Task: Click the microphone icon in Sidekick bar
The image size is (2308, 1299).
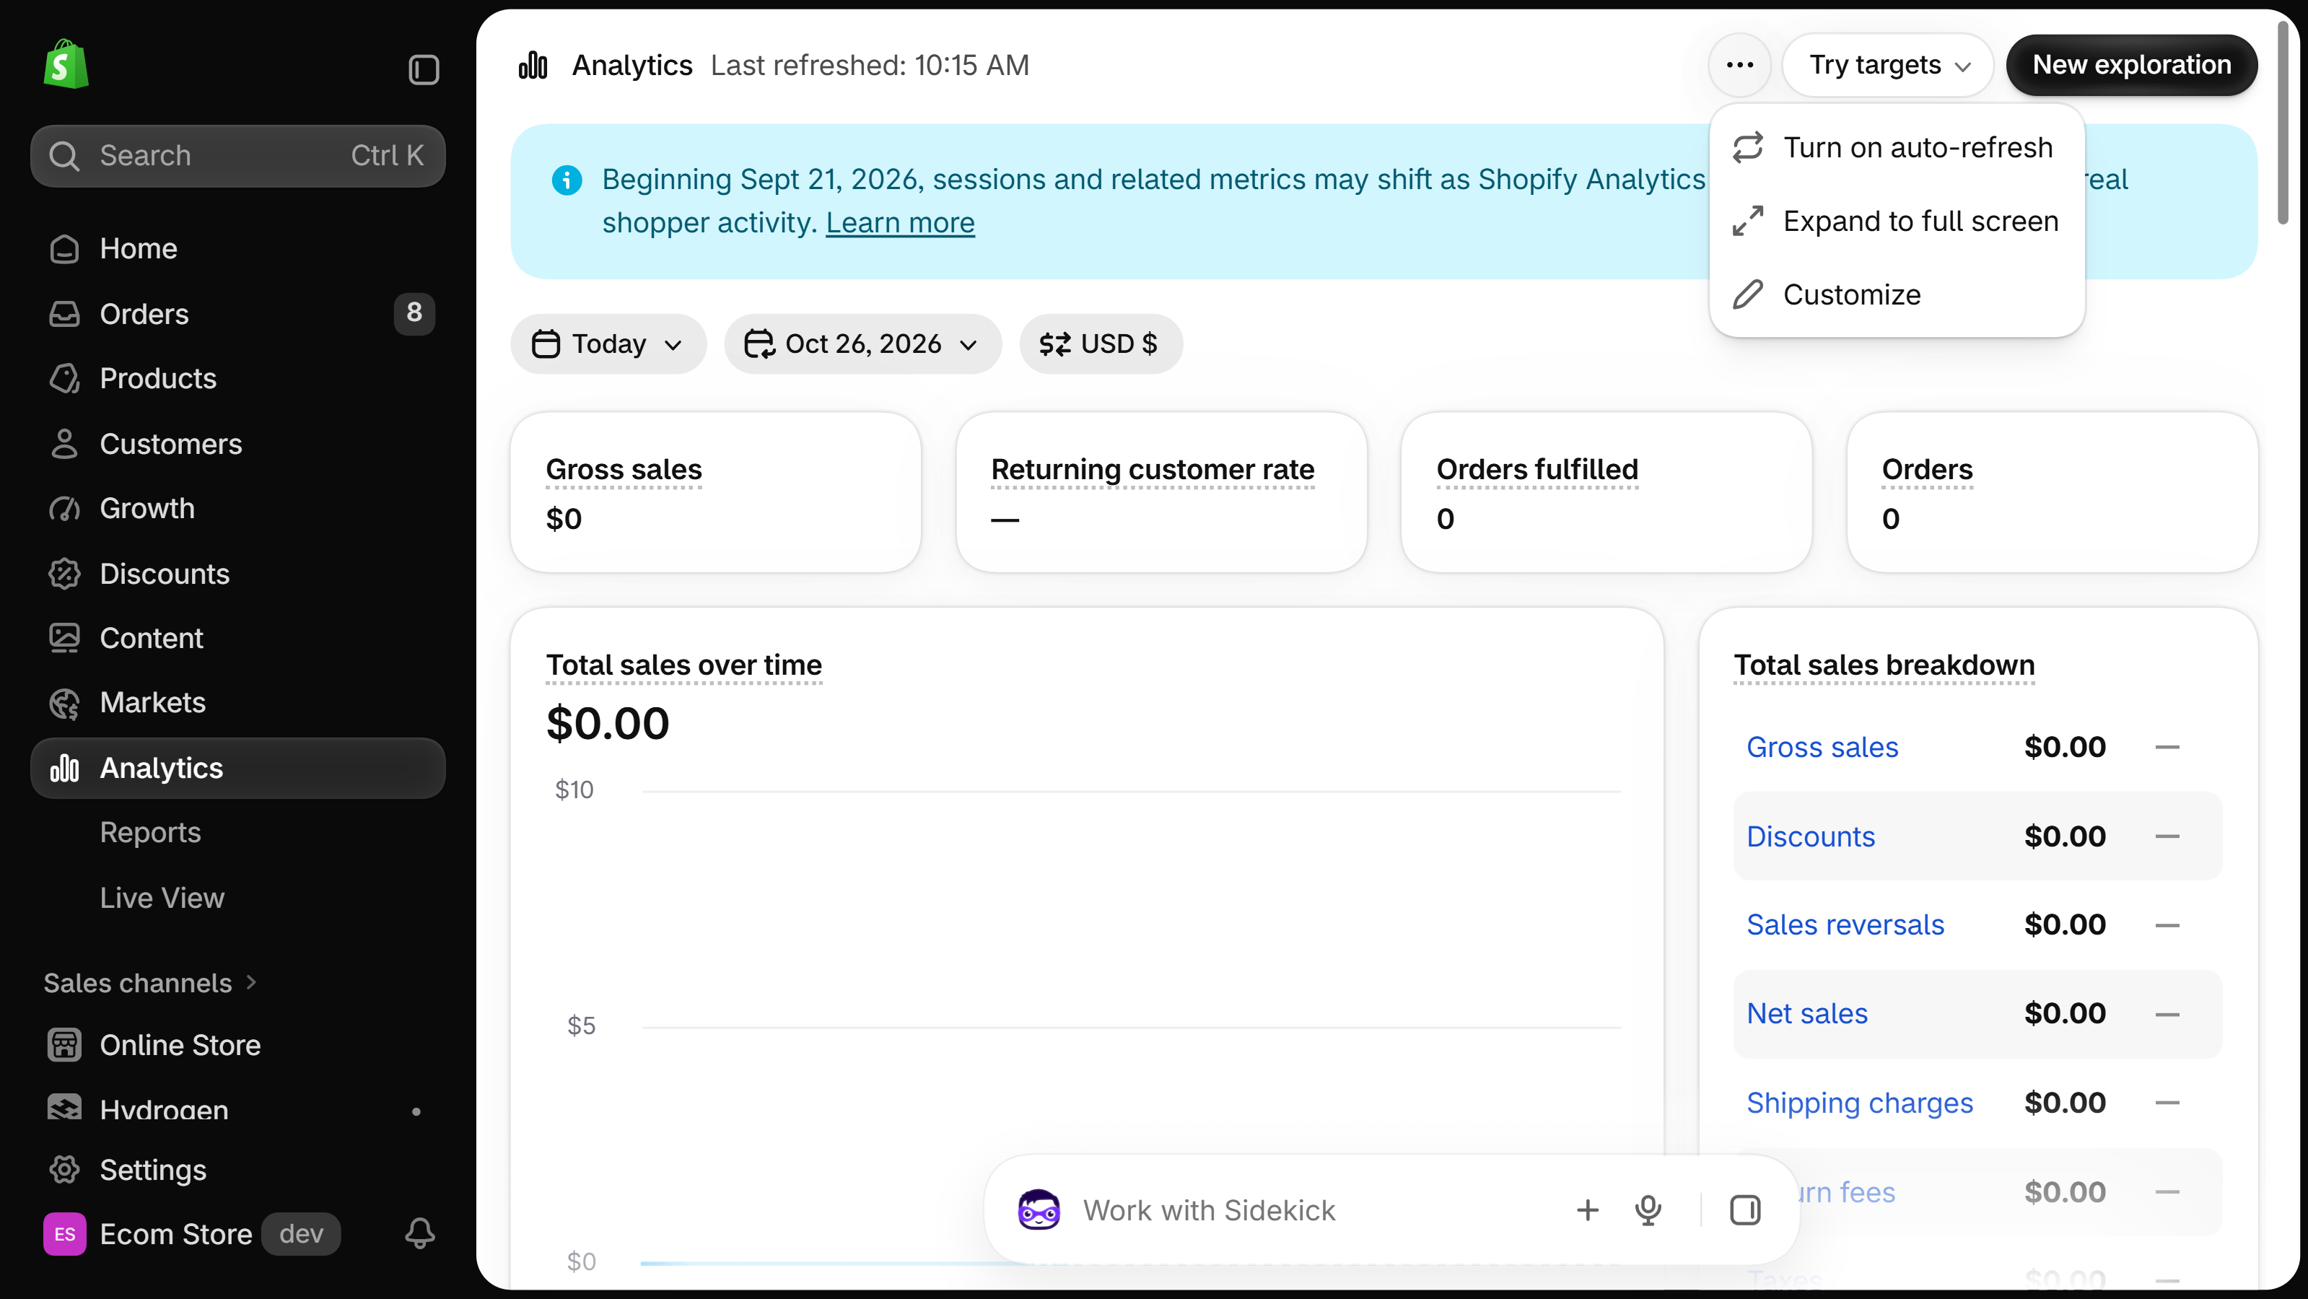Action: point(1648,1210)
